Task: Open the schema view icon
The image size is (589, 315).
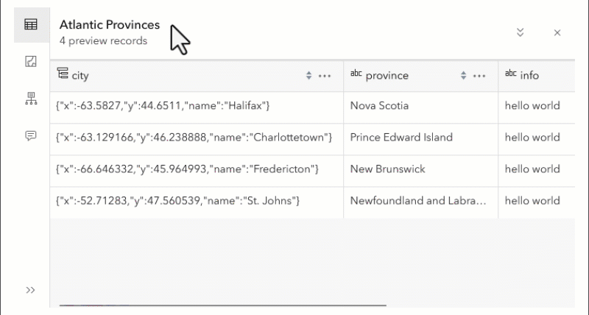Action: click(31, 99)
